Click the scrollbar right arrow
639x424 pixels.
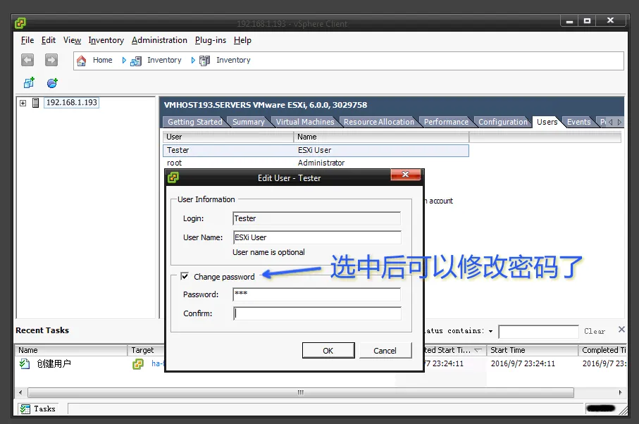click(620, 392)
